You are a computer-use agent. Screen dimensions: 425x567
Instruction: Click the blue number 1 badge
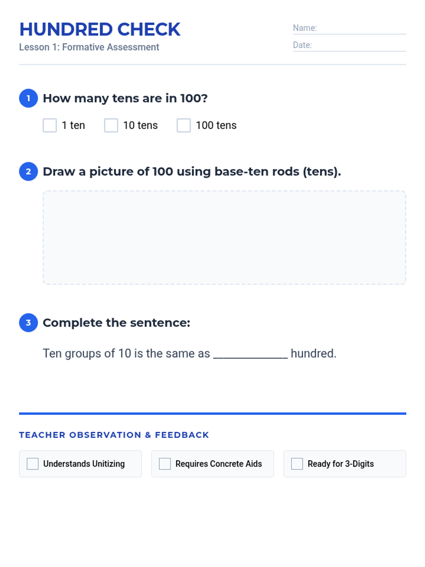(28, 98)
